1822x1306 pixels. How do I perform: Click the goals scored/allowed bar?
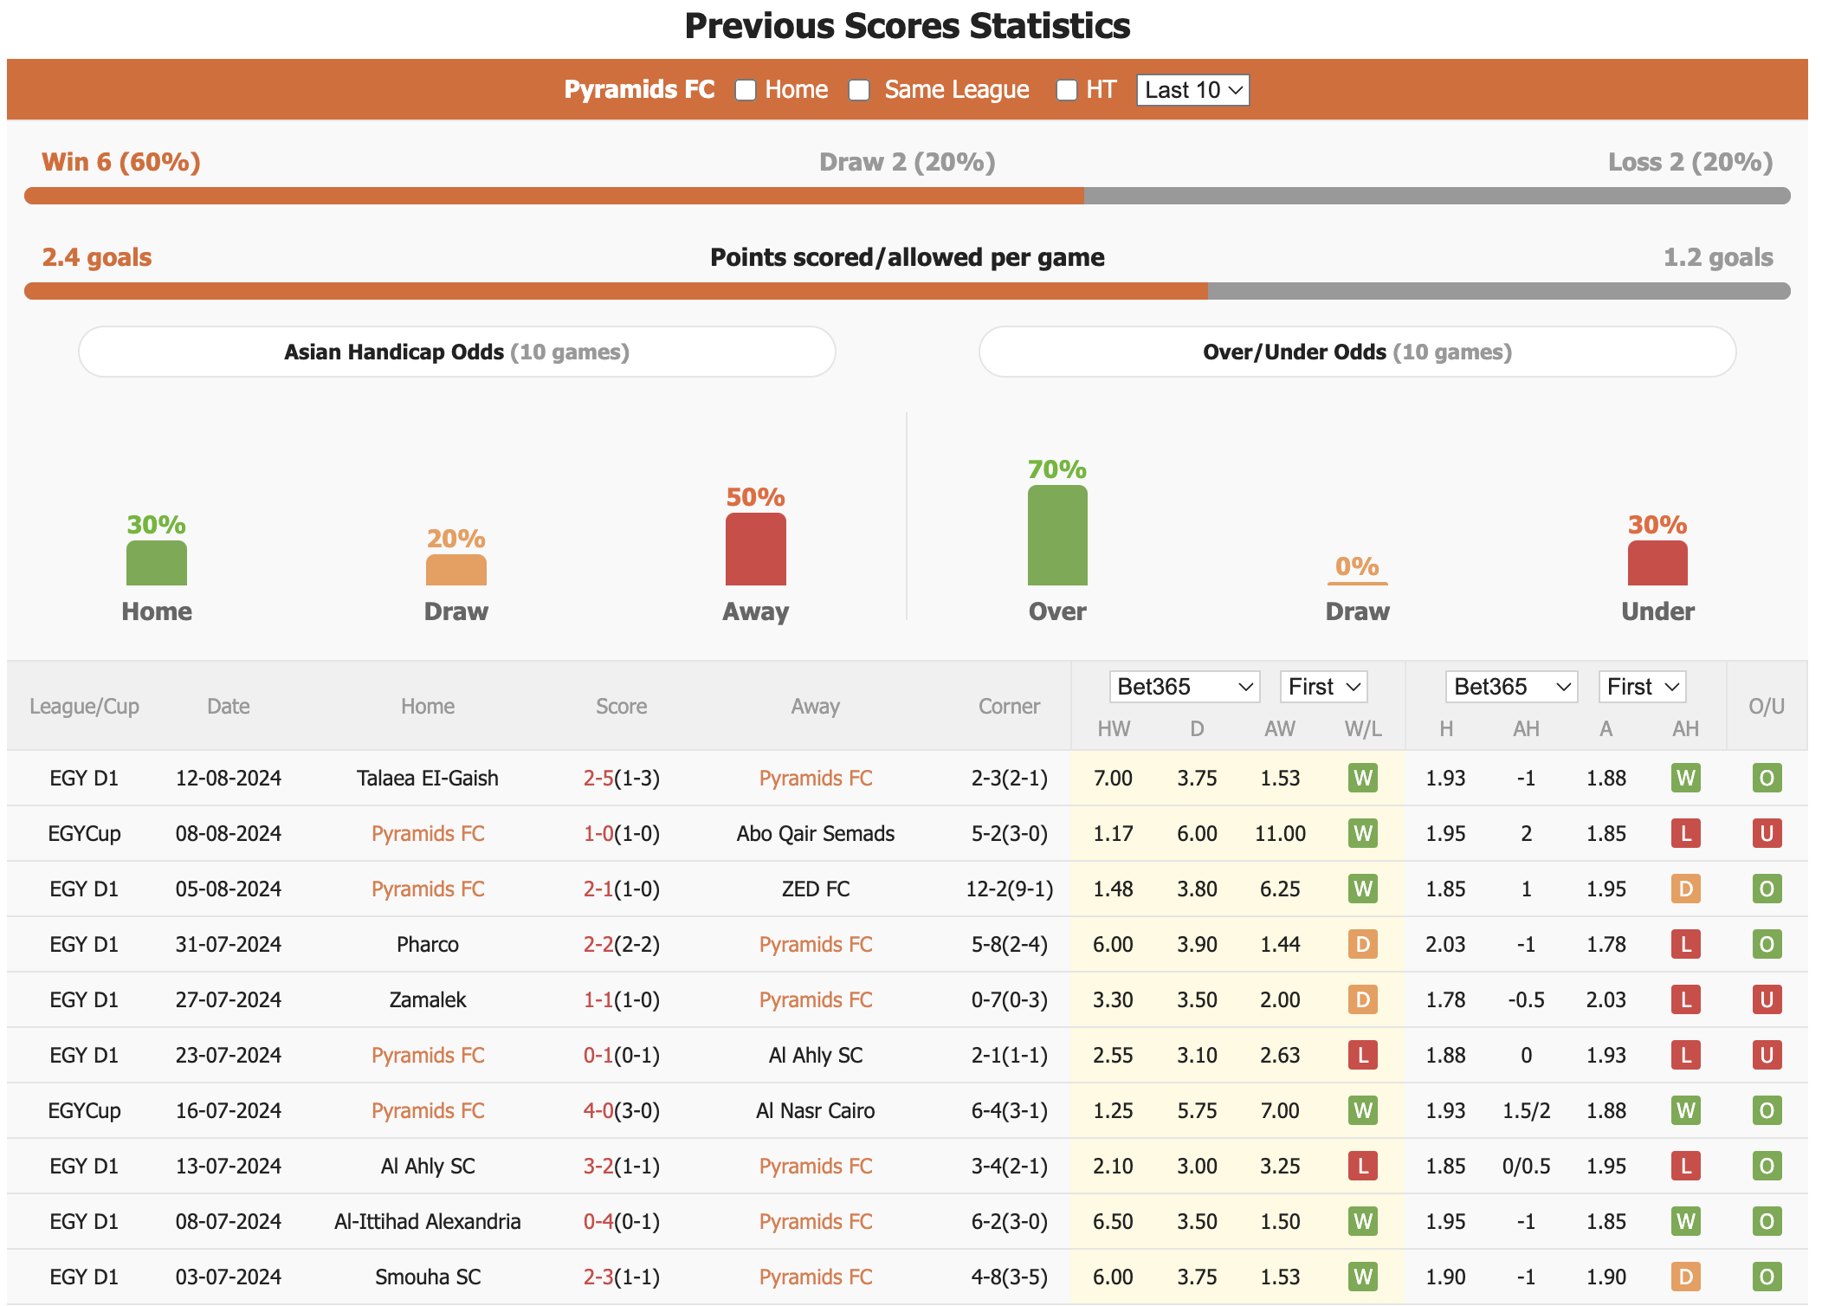(x=908, y=291)
